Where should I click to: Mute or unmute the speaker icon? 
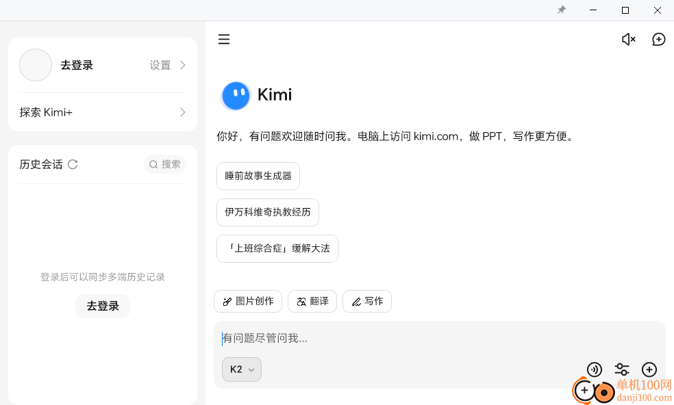628,40
